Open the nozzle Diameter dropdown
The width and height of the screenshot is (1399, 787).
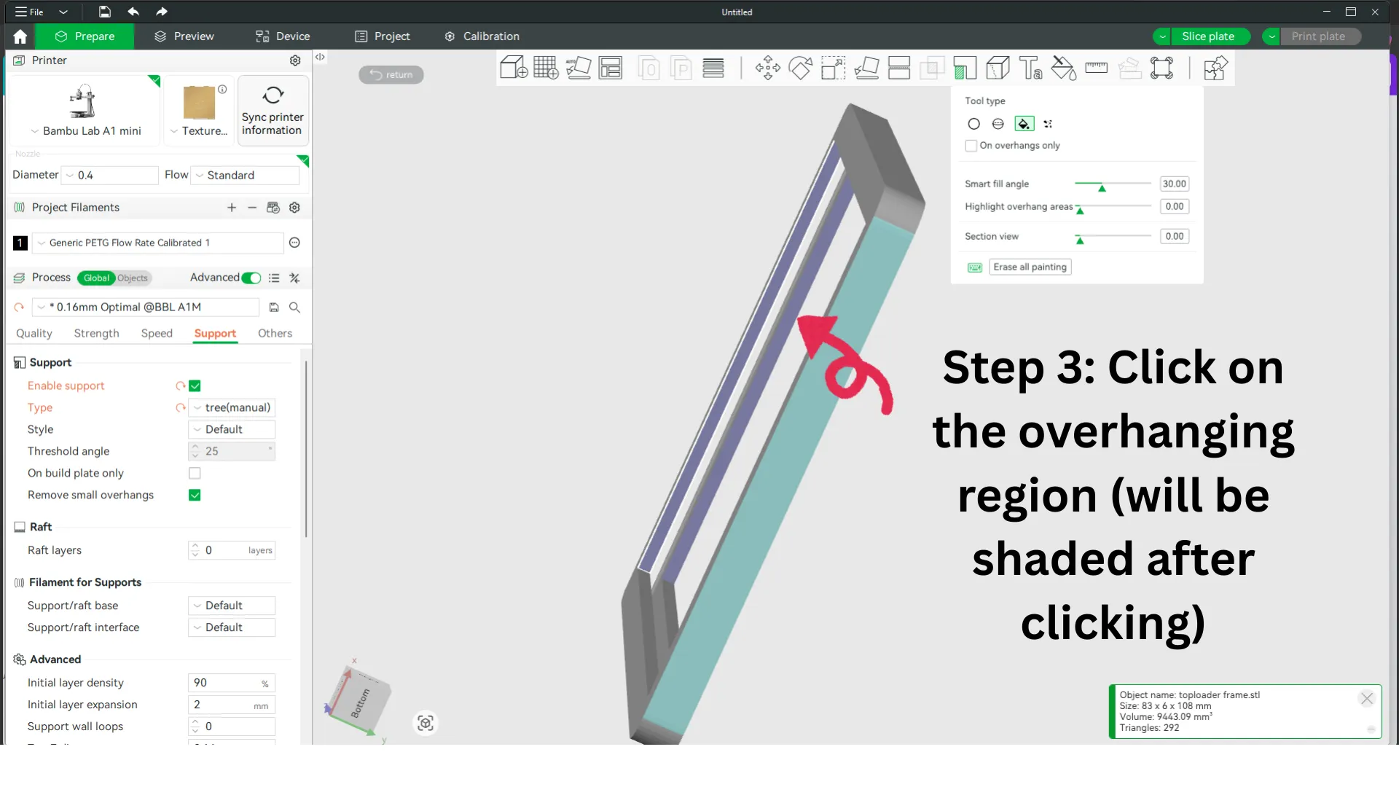[x=110, y=176]
